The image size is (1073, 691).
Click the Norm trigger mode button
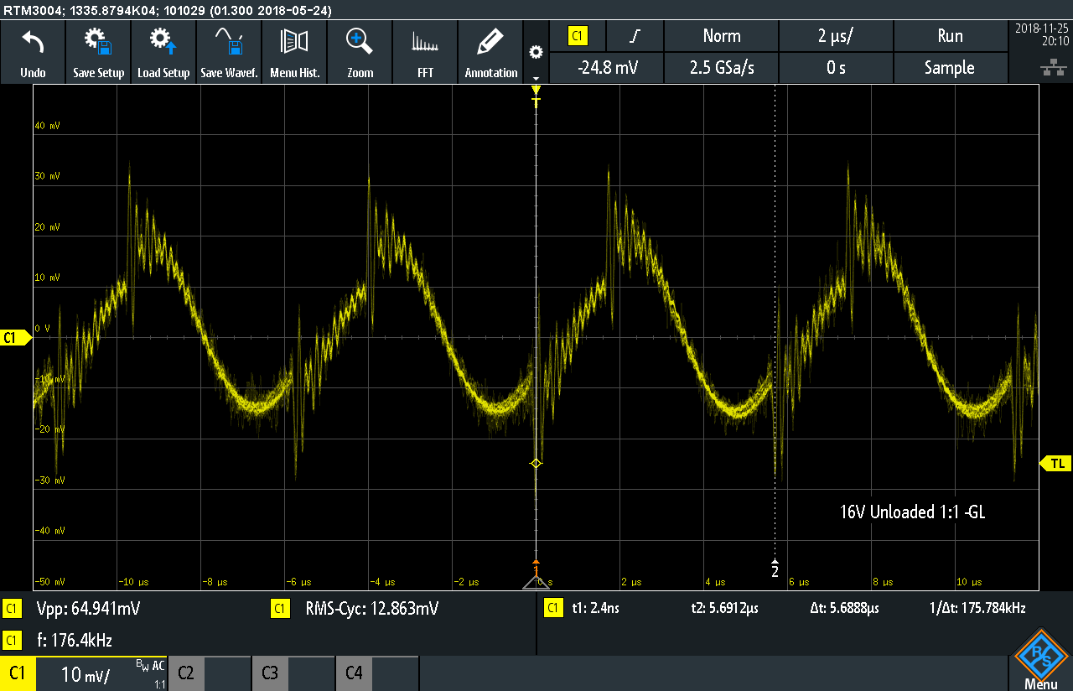pos(721,36)
